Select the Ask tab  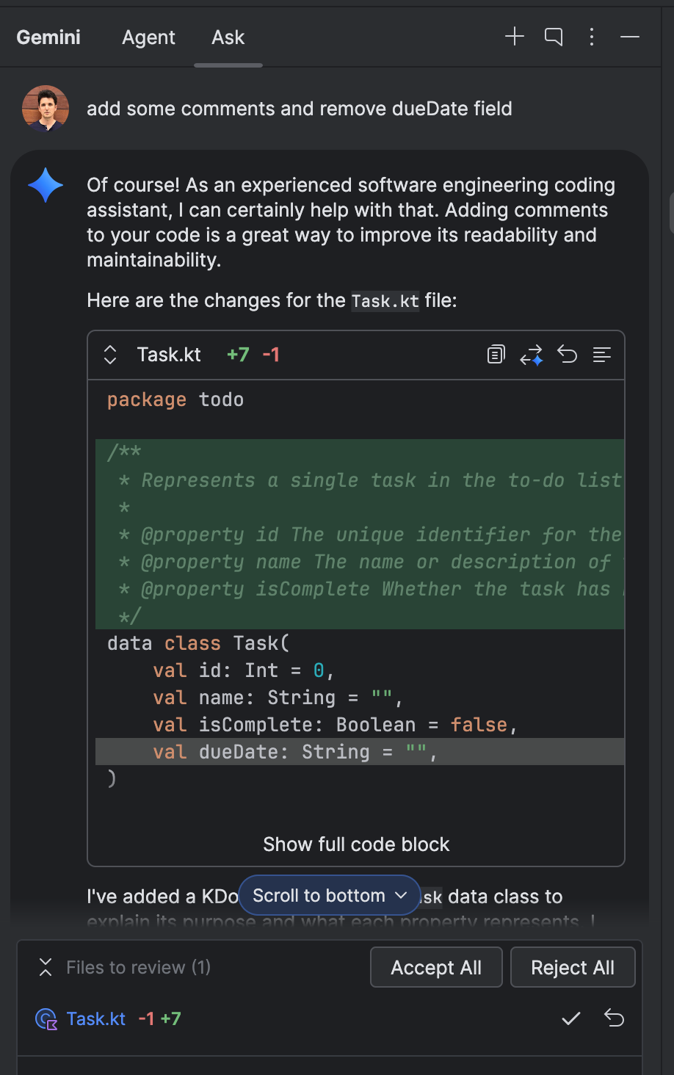[228, 37]
